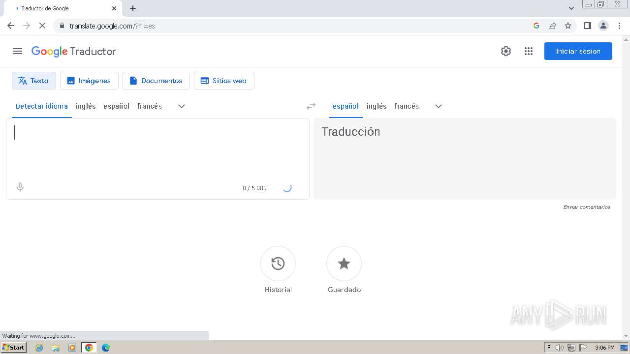Screen dimensions: 630x354
Task: Open the Google Traductor main menu hamburger
Action: 18,51
